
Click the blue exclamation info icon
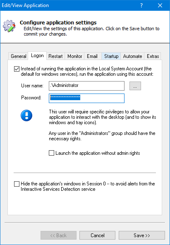tap(26, 115)
